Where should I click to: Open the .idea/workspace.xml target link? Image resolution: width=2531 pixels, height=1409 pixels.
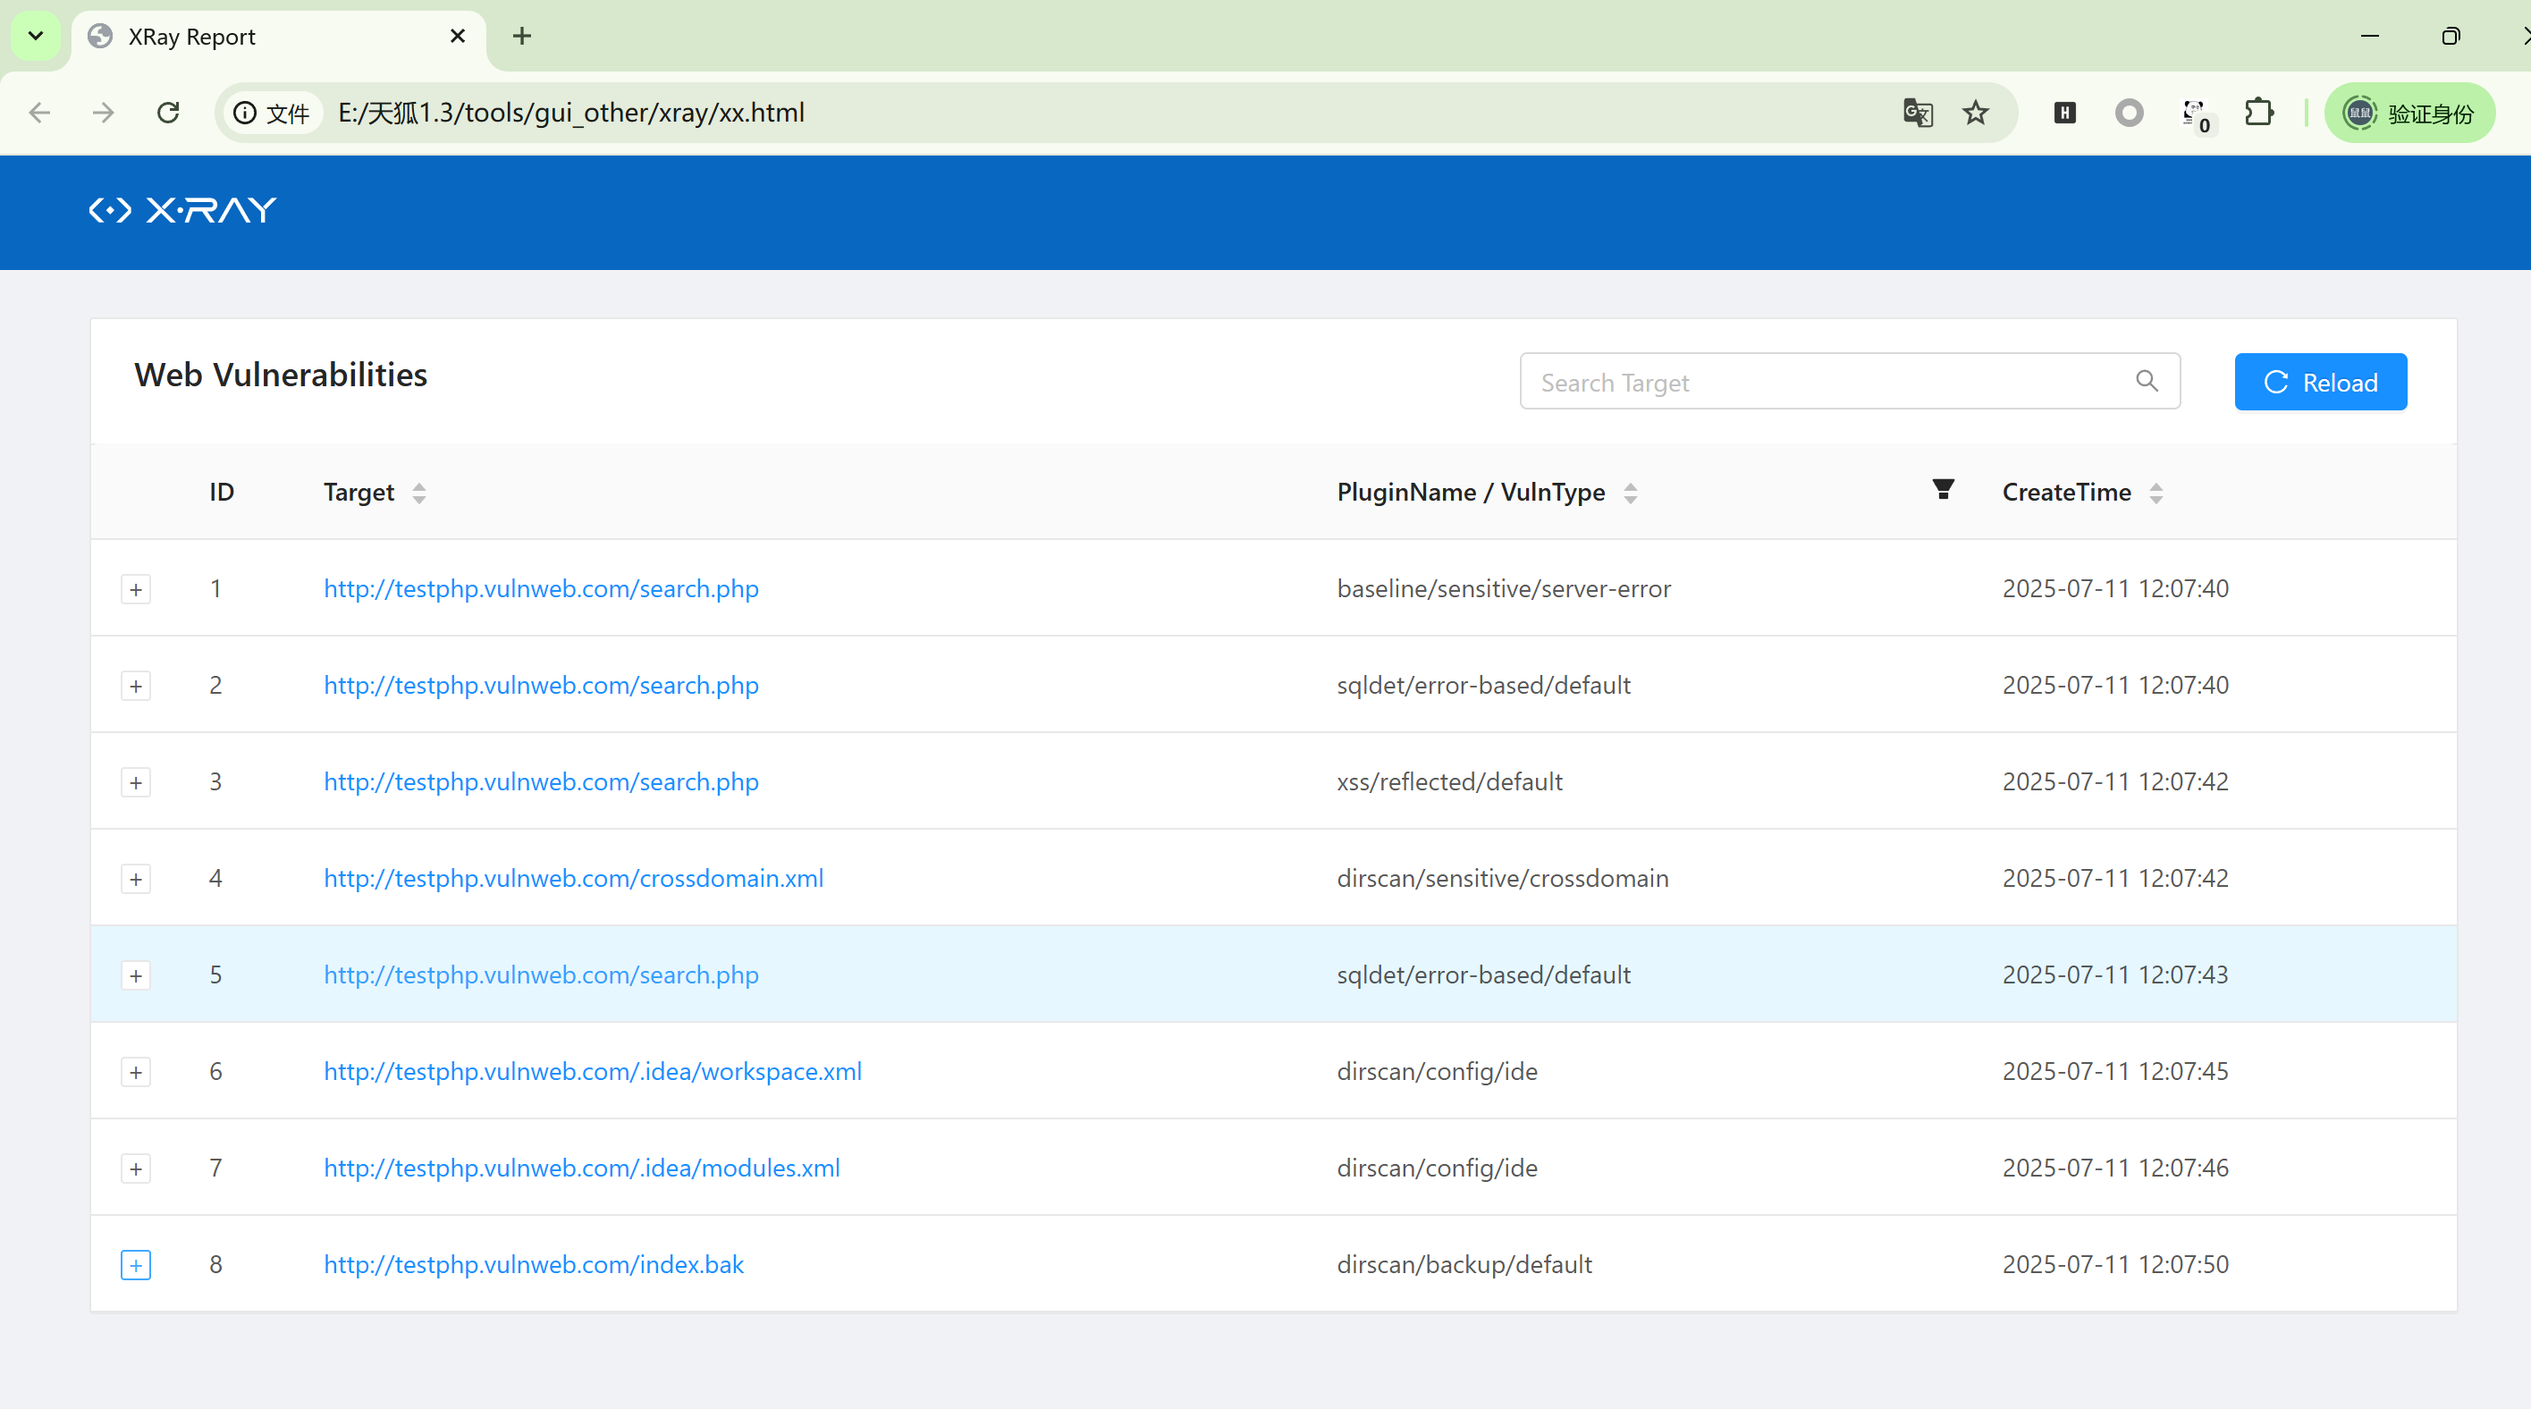point(593,1071)
